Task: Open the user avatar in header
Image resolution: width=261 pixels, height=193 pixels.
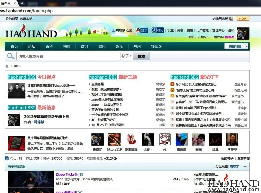Action: [x=243, y=34]
